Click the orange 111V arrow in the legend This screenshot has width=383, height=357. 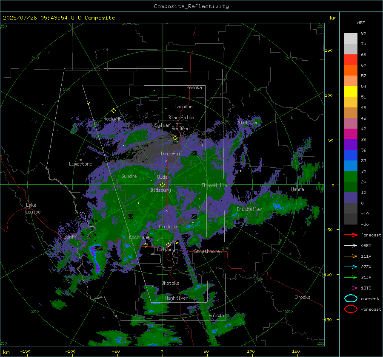click(351, 256)
